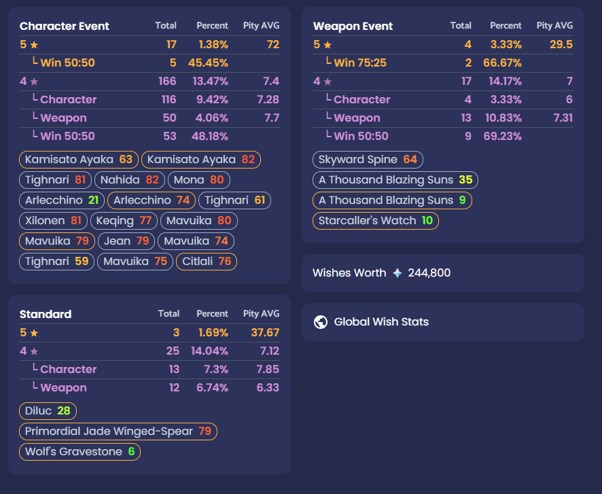The height and width of the screenshot is (494, 602).
Task: Click the Primordial Jade Winged-Spear 79 tag
Action: [118, 431]
